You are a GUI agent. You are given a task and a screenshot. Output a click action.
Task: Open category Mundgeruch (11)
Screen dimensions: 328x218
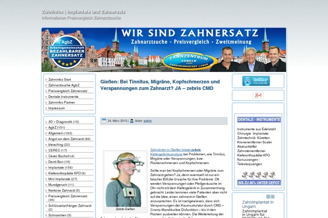click(x=61, y=185)
